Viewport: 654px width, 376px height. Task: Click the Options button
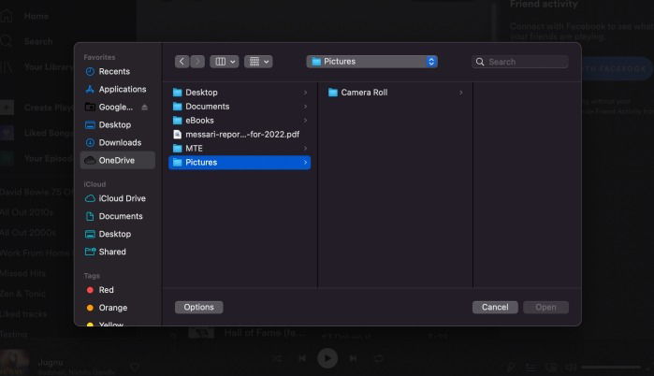[199, 307]
